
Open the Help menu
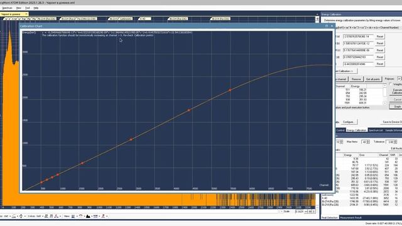point(36,8)
